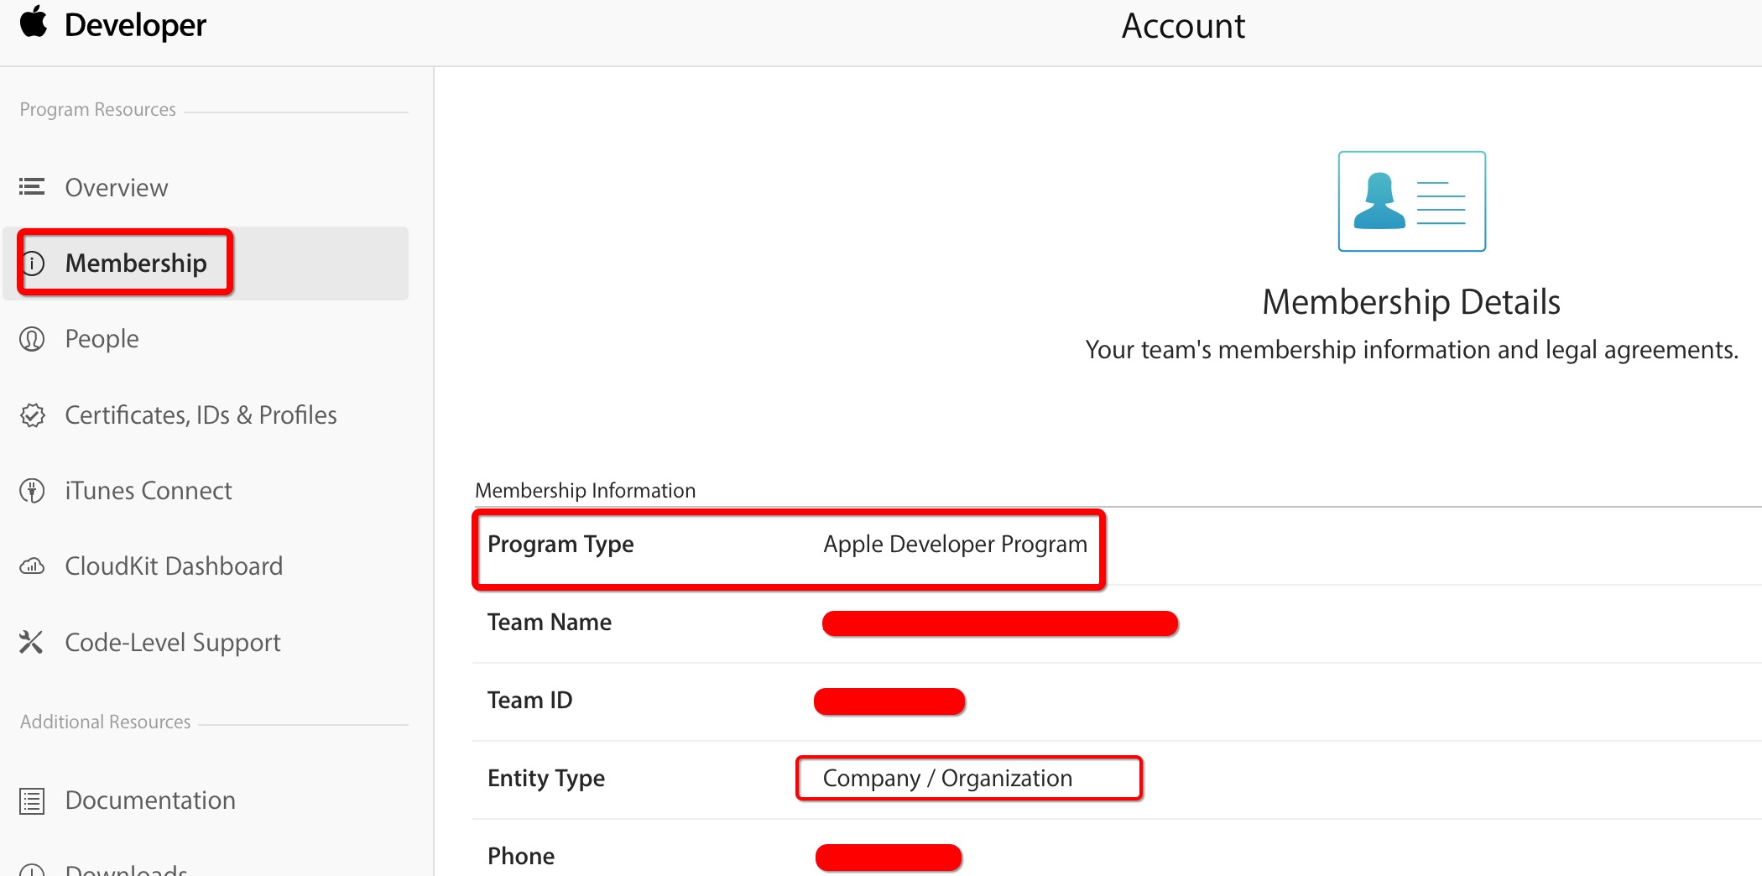Click the Membership info icon
The height and width of the screenshot is (876, 1762).
point(33,263)
